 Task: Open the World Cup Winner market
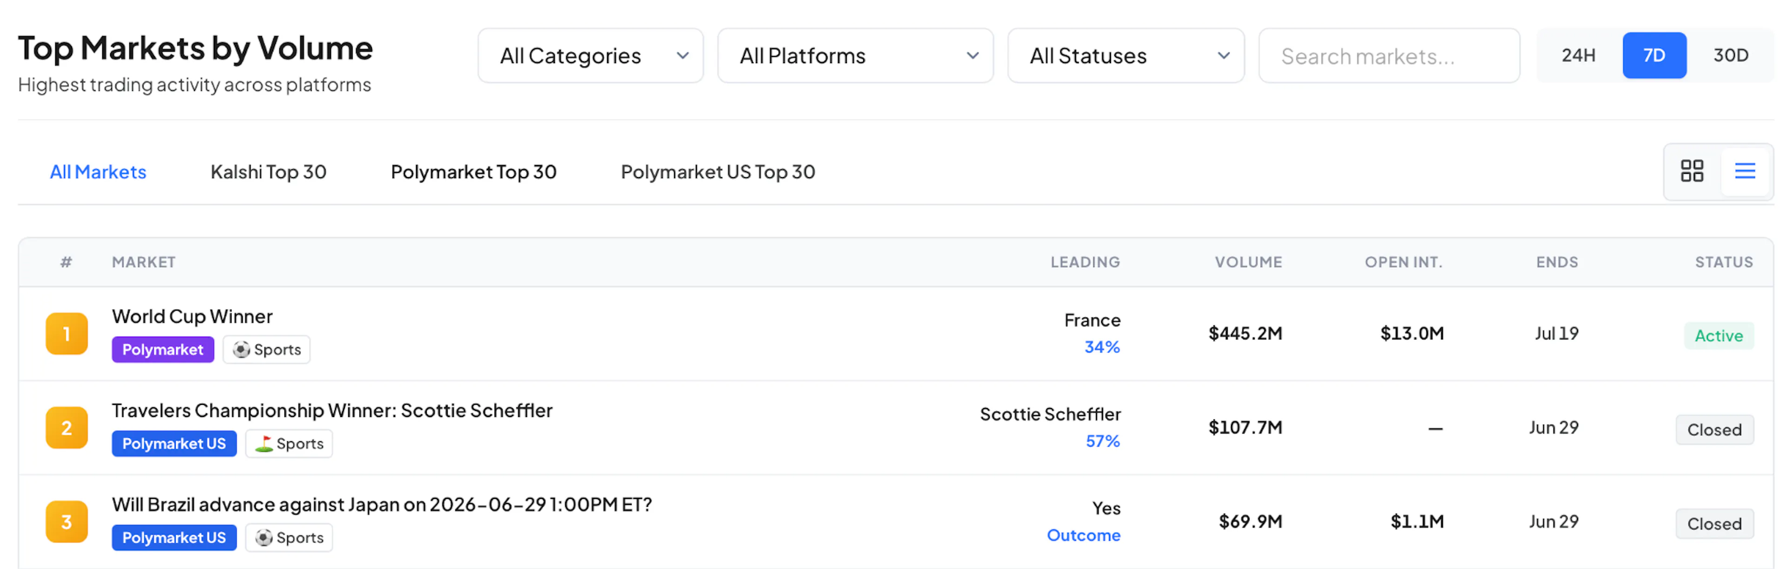coord(192,316)
